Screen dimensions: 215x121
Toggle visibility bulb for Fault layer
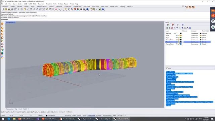pos(177,36)
